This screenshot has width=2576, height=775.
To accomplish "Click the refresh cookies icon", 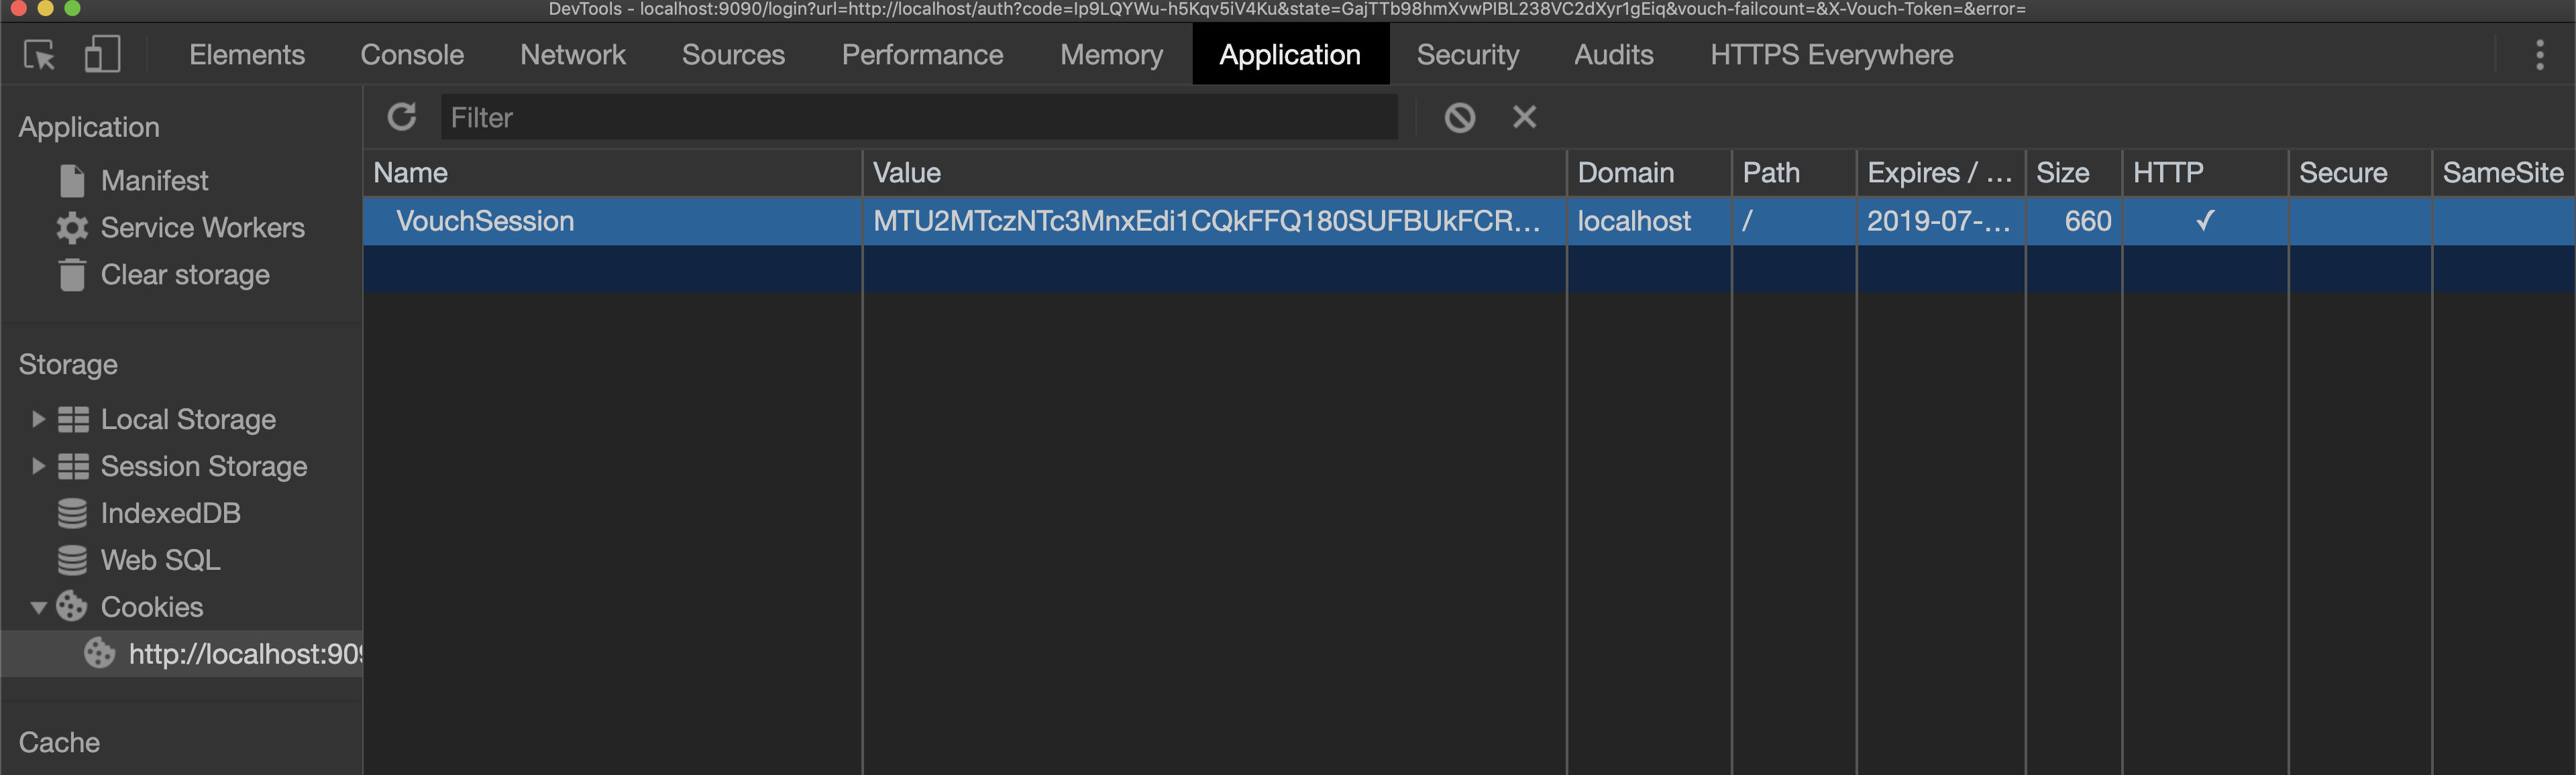I will click(403, 117).
